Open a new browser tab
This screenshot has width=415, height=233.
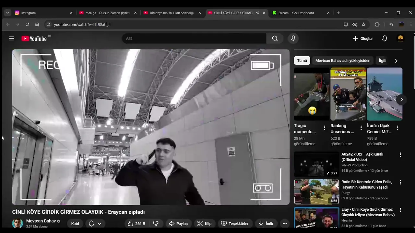pos(338,13)
